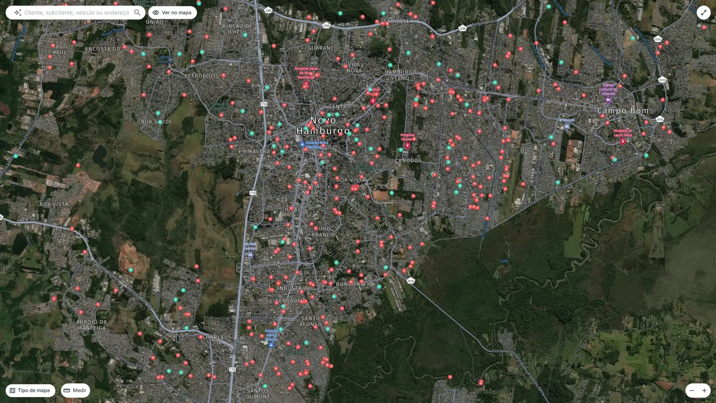Click the AI sparkle icon in search bar
This screenshot has height=403, width=716.
tap(17, 13)
